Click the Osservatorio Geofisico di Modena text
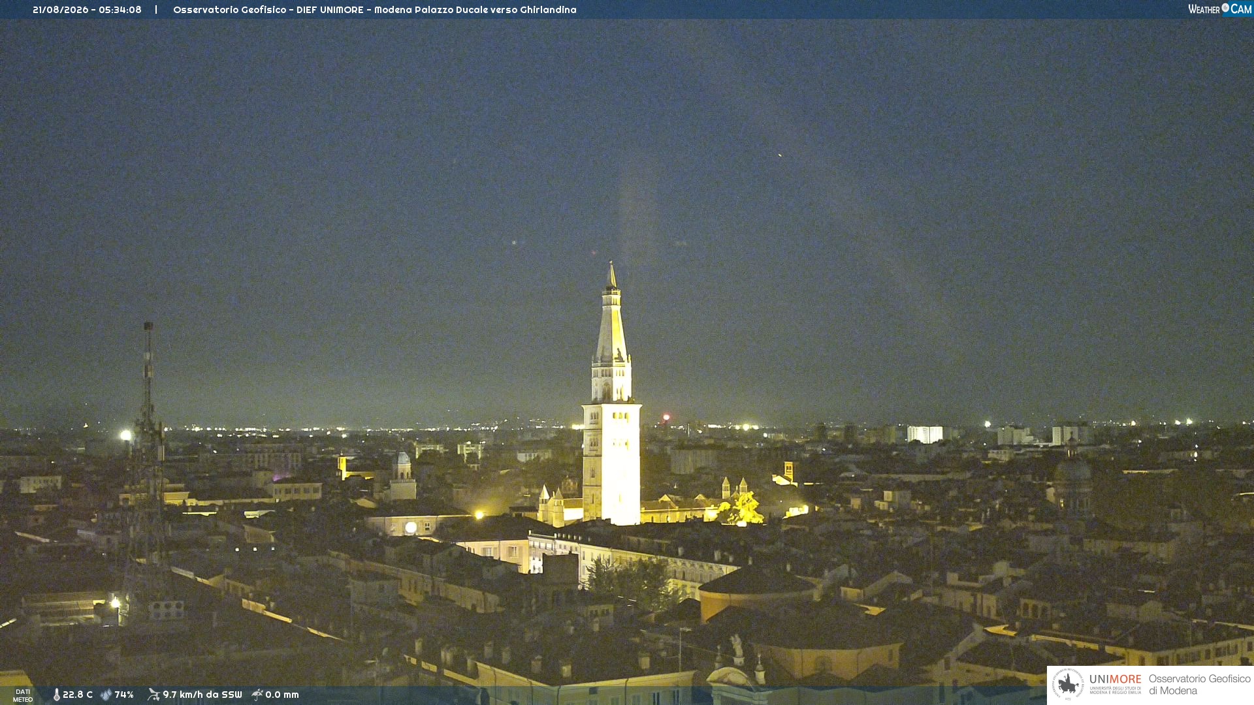The height and width of the screenshot is (705, 1254). tap(1199, 685)
